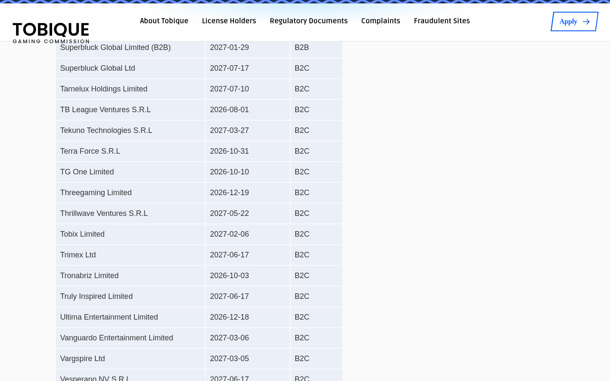610x381 pixels.
Task: Click the Tobique Gaming Commission logo
Action: [x=51, y=33]
